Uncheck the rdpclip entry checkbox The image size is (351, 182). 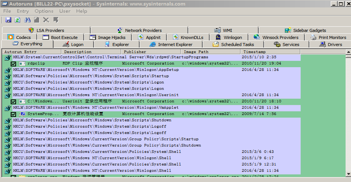pyautogui.click(x=13, y=64)
